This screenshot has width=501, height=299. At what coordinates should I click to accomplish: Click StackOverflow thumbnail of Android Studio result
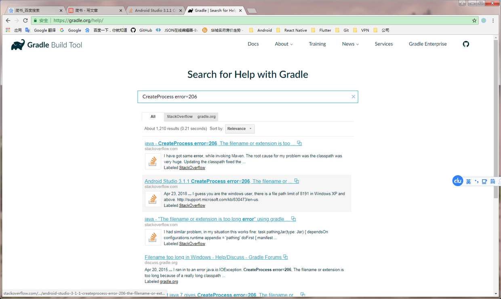(153, 199)
